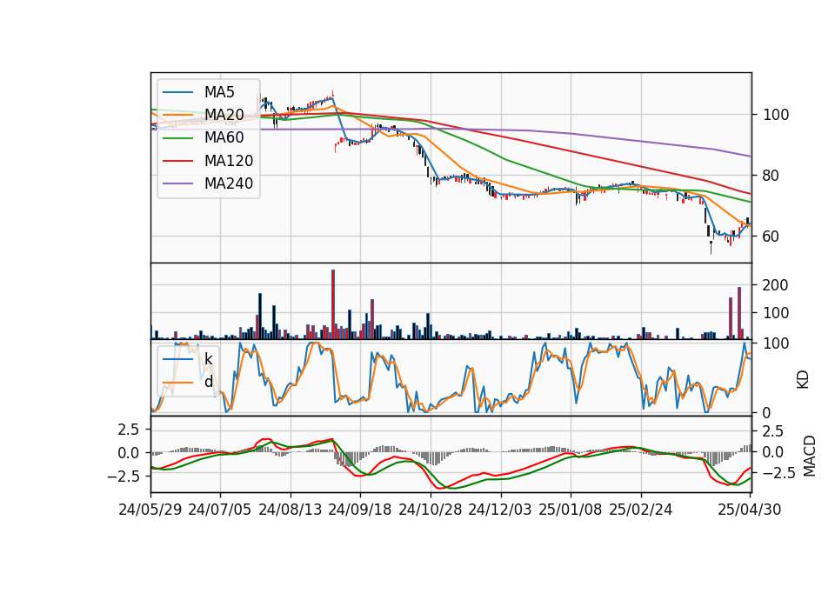This screenshot has height=600, width=835.
Task: Click the d legend label in KD panel
Action: (208, 382)
